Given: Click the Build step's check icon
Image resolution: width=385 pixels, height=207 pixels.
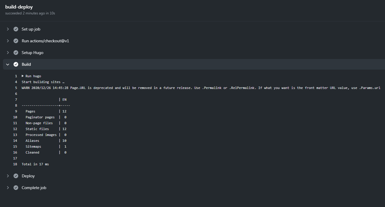Looking at the screenshot, I should (x=16, y=64).
